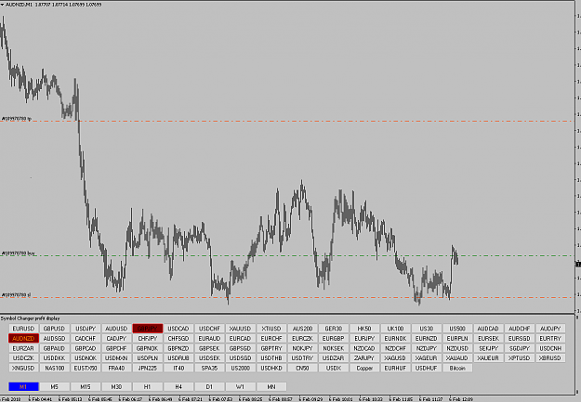Change timeframe to M30
The height and width of the screenshot is (402, 581).
point(116,386)
